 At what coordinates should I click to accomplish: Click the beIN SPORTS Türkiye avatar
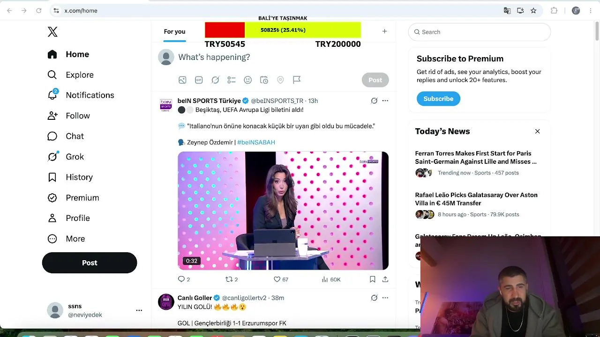click(x=166, y=105)
